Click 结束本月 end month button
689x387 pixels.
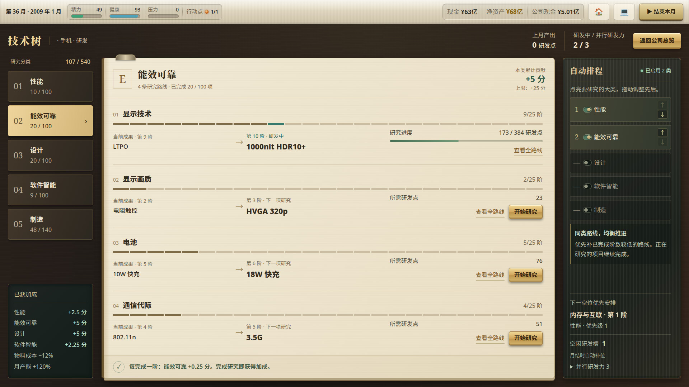tap(661, 12)
